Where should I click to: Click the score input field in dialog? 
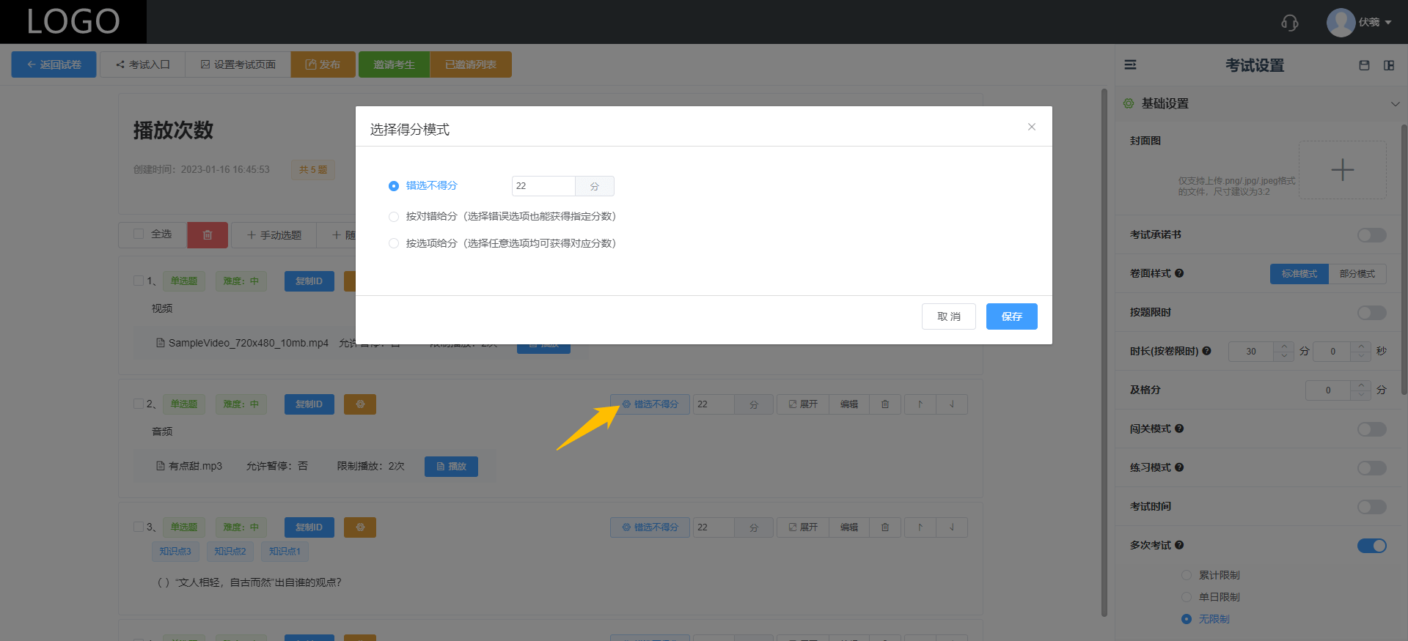tap(543, 186)
